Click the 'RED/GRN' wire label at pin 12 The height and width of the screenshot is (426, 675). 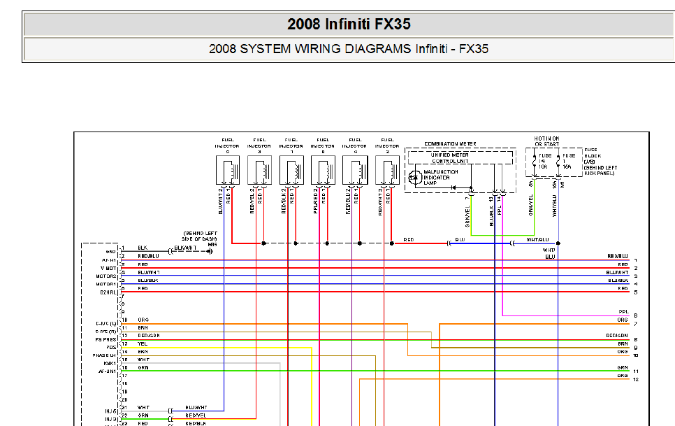pos(149,336)
